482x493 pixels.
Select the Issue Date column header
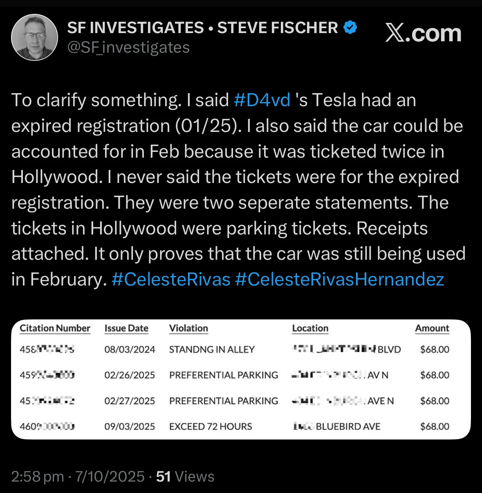[x=126, y=328]
